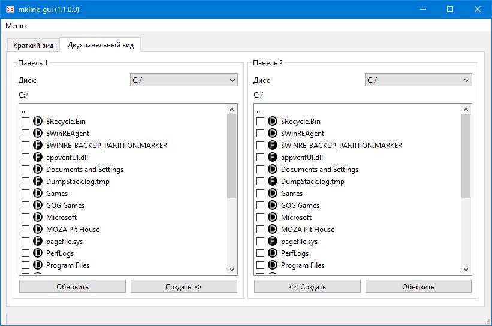Click scroll up arrow in Panel 1 list
Screen dimensions: 492x326
[231, 110]
